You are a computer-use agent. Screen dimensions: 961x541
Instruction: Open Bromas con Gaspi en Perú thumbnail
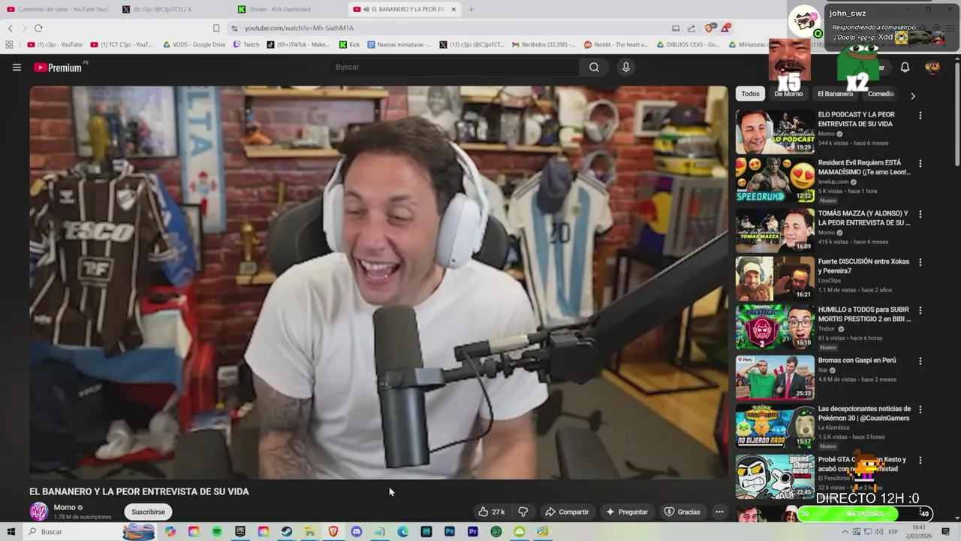[x=775, y=377]
